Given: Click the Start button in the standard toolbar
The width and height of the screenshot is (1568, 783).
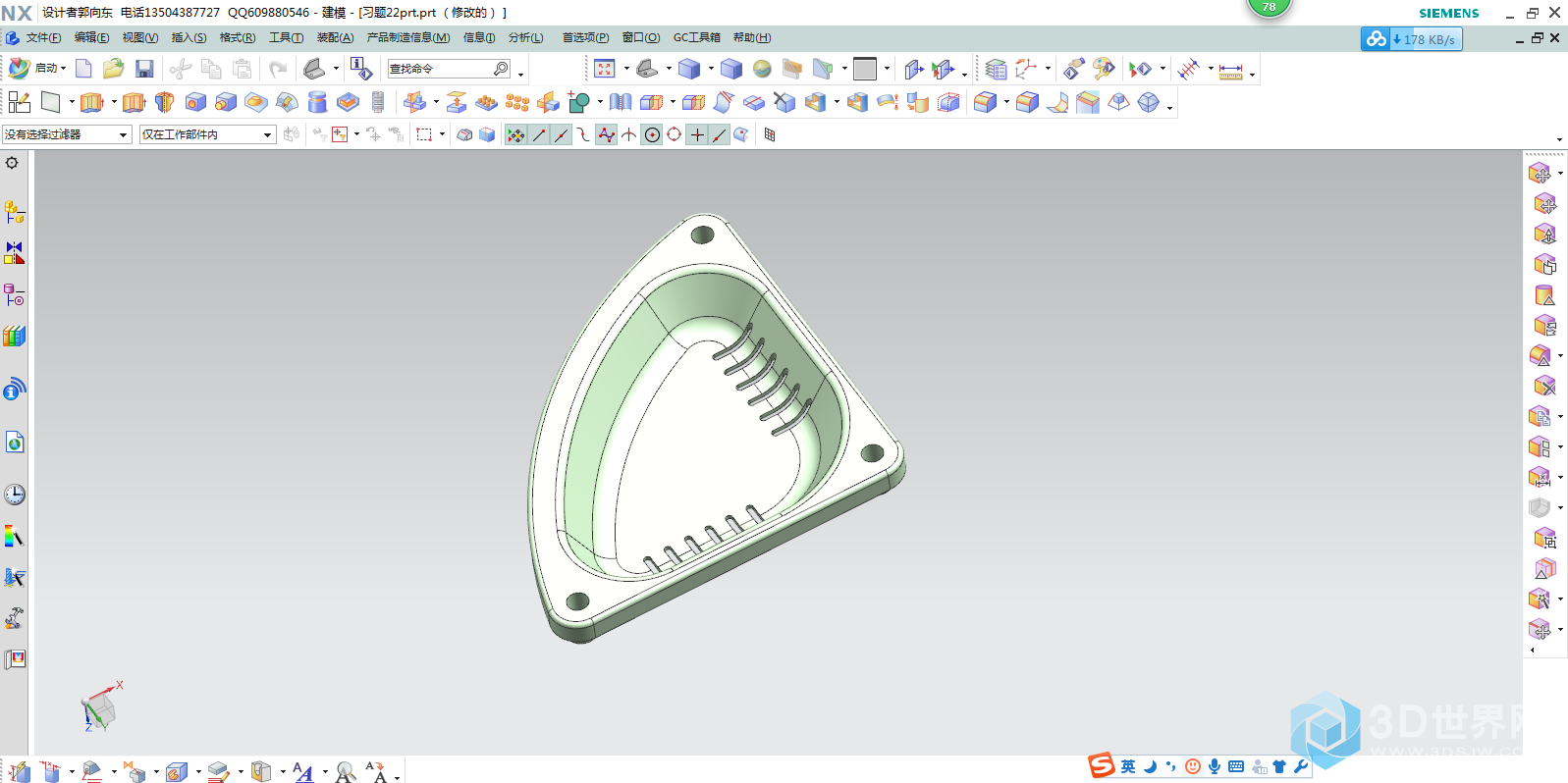Looking at the screenshot, I should coord(37,69).
